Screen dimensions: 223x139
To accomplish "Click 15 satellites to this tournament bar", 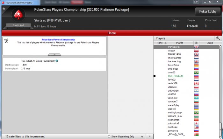I will tap(25, 136).
